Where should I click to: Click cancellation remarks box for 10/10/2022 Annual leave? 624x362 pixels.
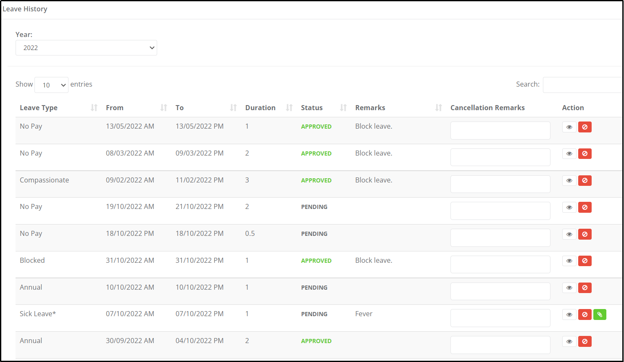[x=500, y=291]
